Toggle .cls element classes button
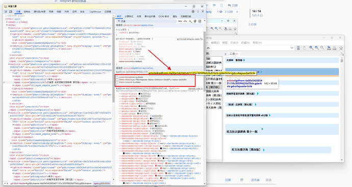This screenshot has width=352, height=187. click(x=185, y=21)
